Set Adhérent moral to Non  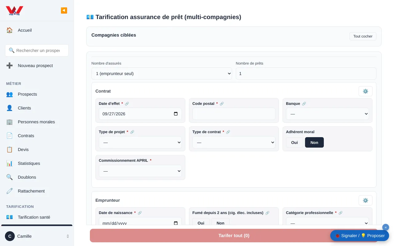(x=314, y=142)
